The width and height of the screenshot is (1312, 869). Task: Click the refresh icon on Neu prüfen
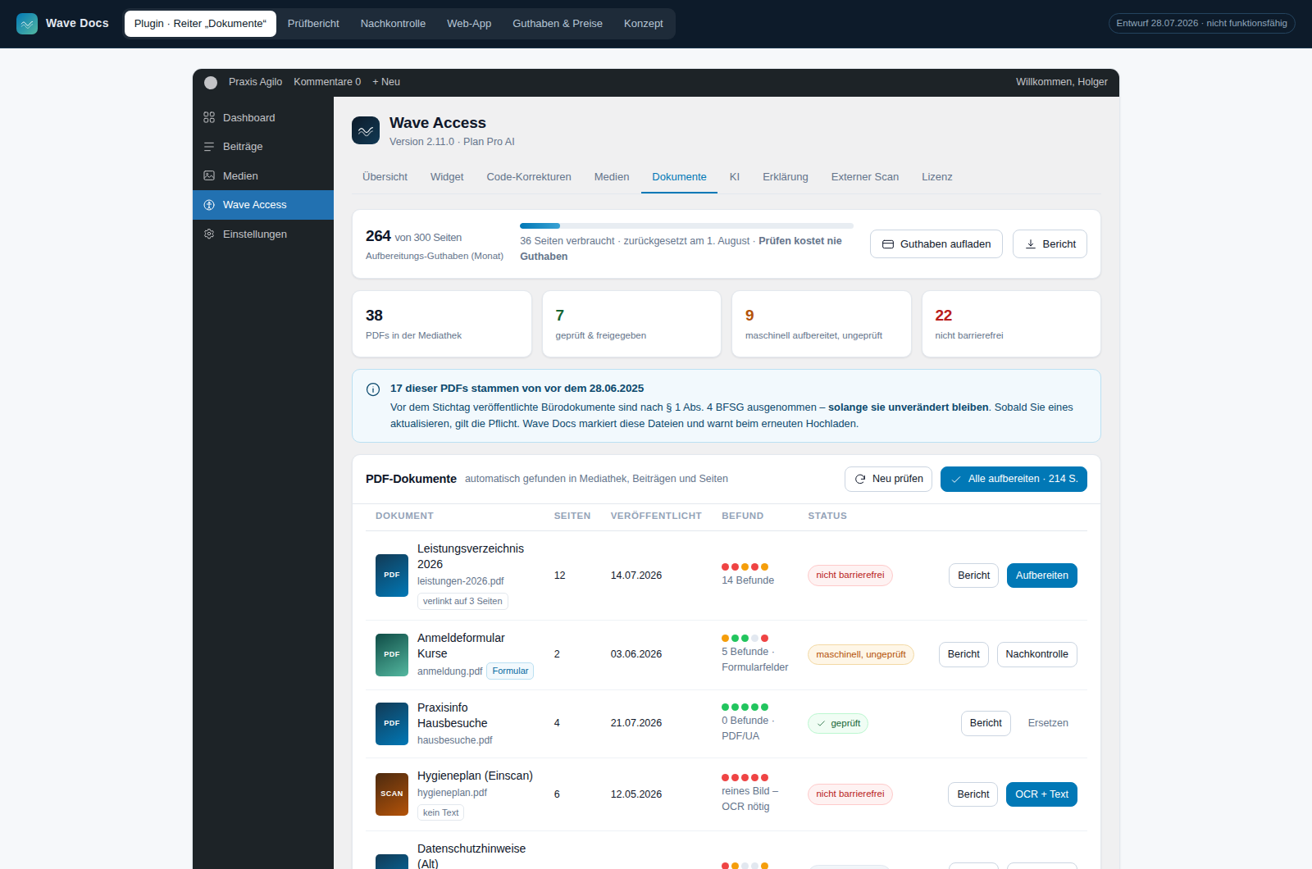coord(860,479)
